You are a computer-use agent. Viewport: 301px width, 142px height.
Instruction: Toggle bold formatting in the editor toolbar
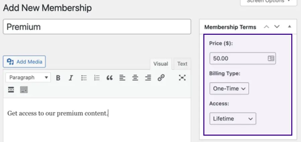(58, 78)
